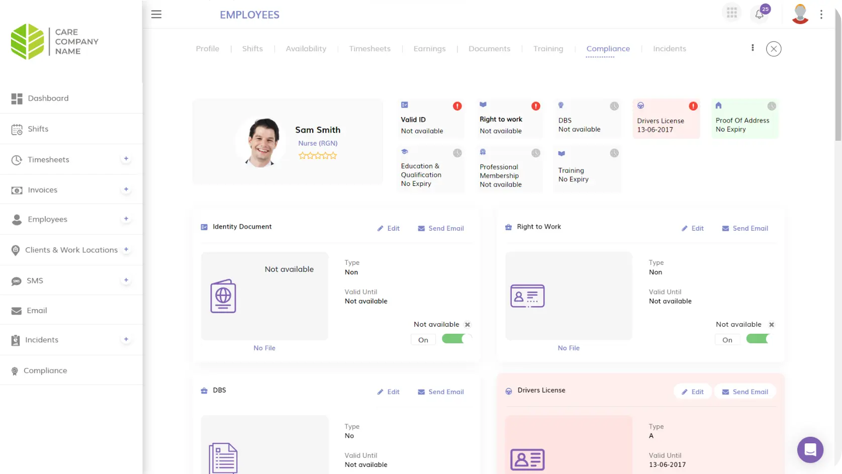Click the chat support bubble icon

coord(810,449)
